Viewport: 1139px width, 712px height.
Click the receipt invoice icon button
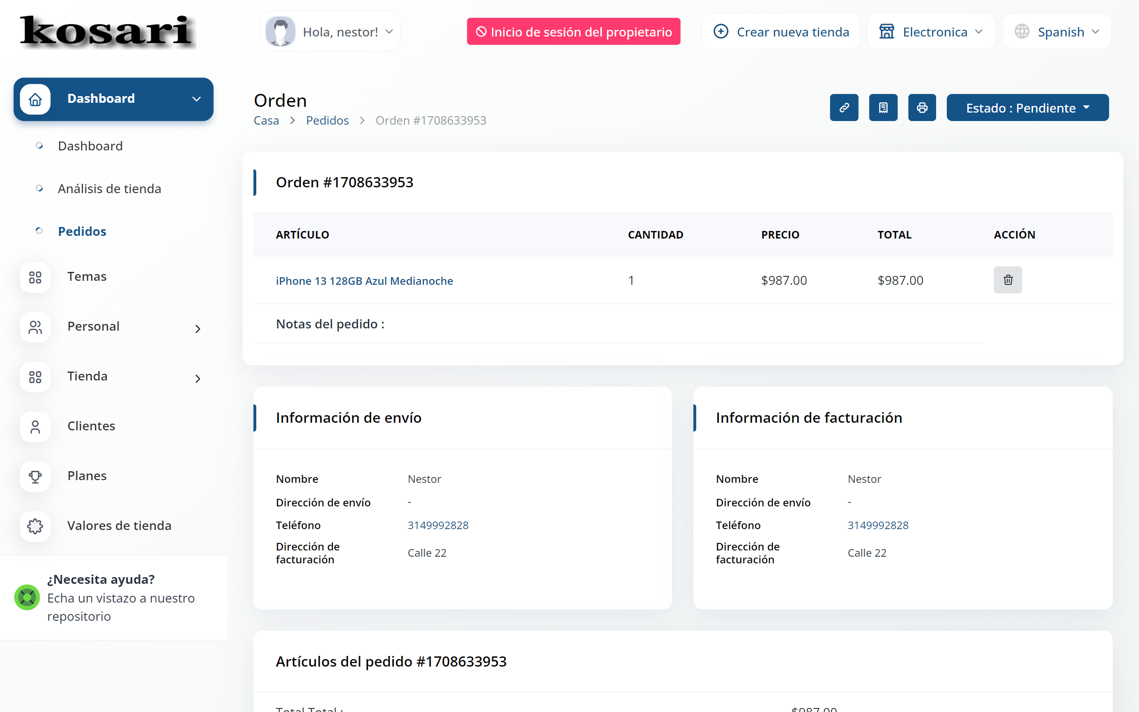pyautogui.click(x=883, y=107)
